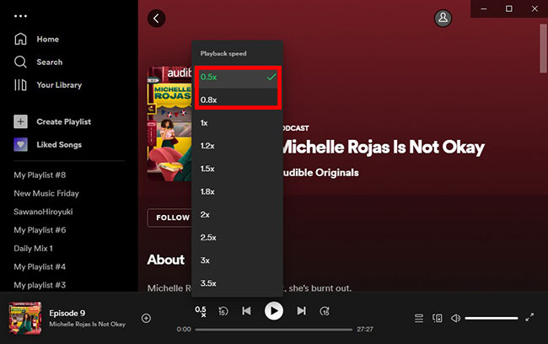Go to previous track

point(246,311)
